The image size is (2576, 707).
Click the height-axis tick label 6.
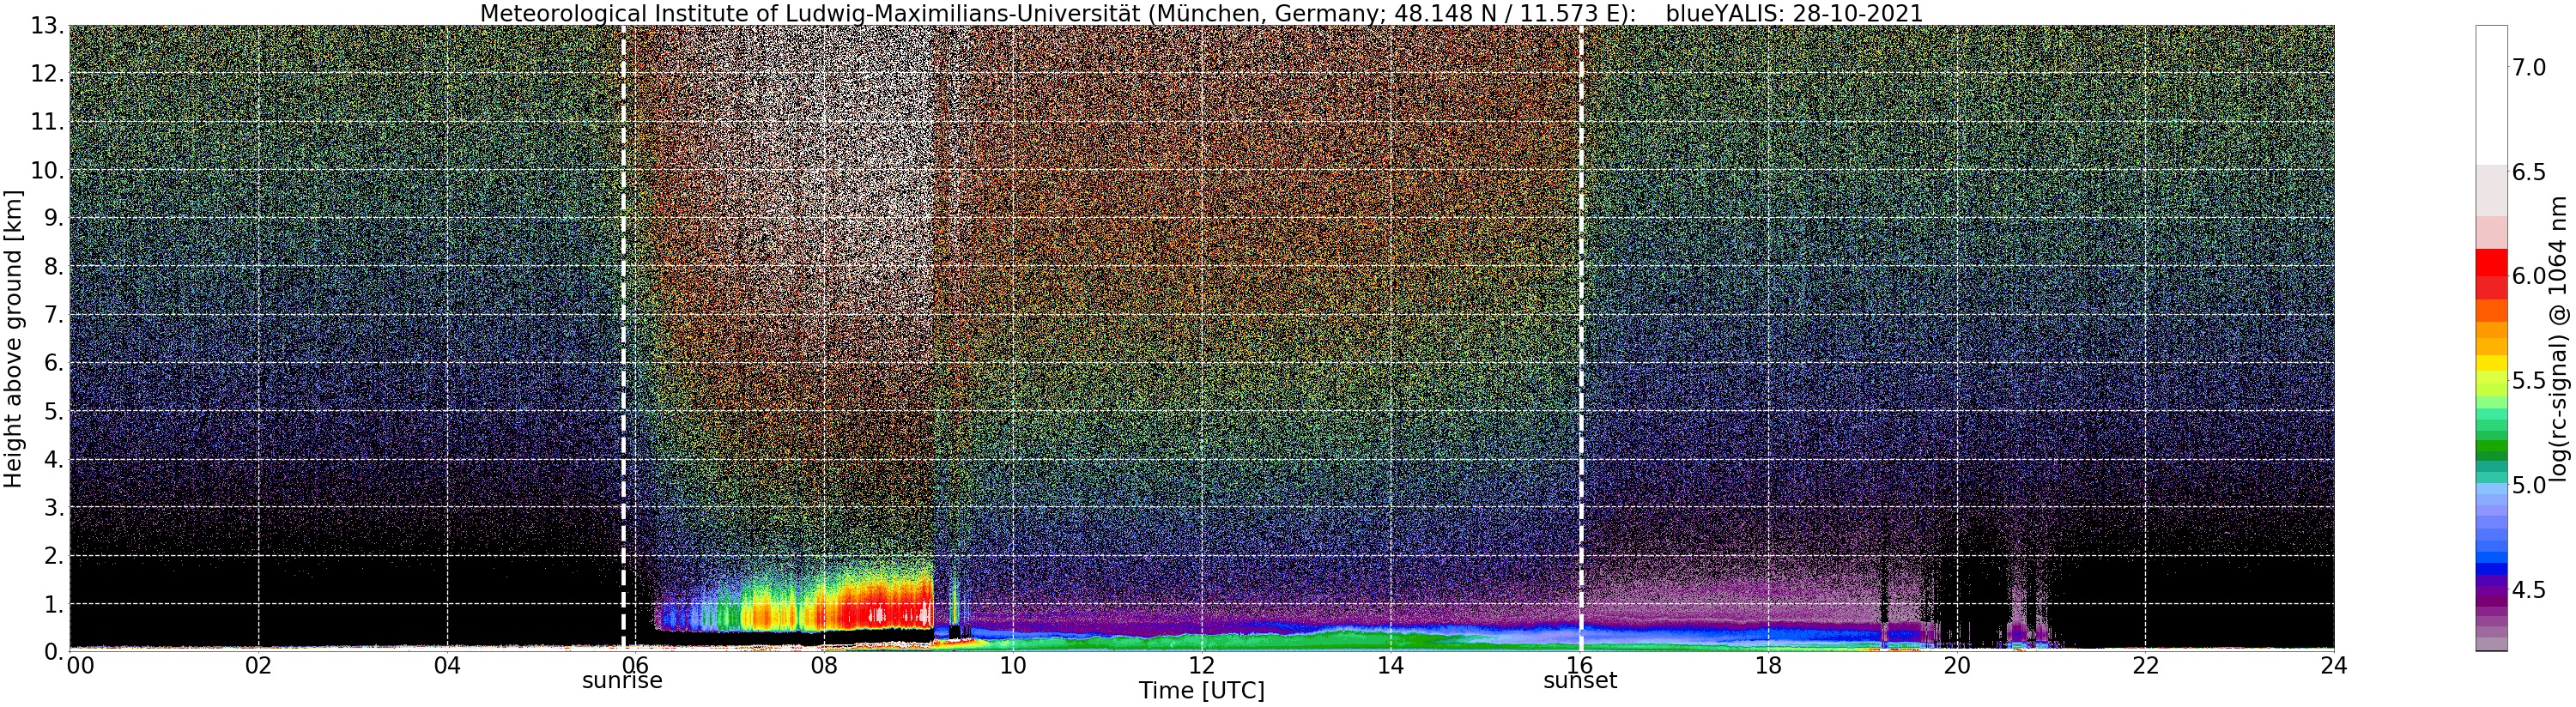pos(55,362)
